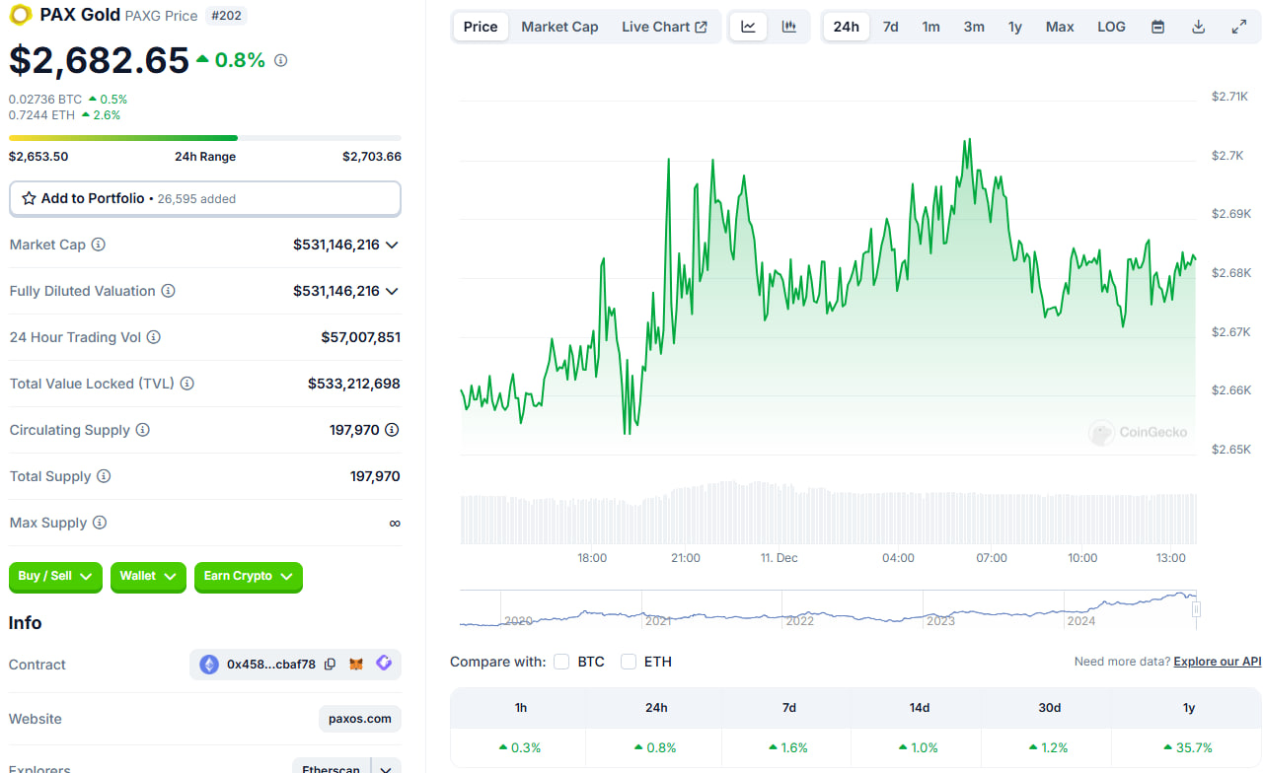Open the Wallet dropdown
The height and width of the screenshot is (773, 1263).
(148, 576)
